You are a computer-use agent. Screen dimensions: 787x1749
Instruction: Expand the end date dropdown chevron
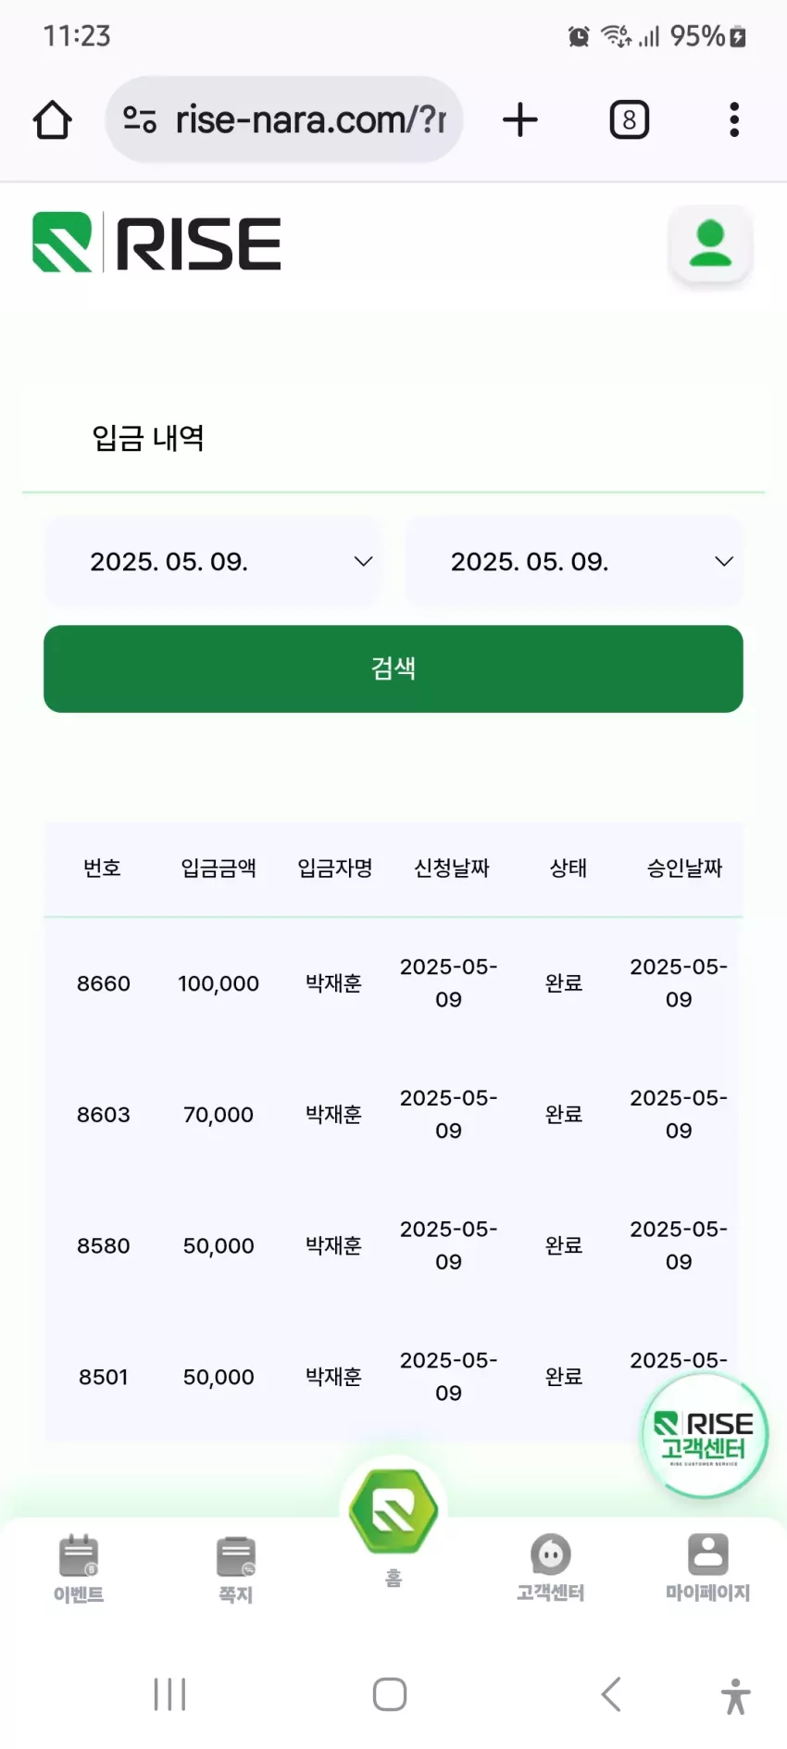pyautogui.click(x=724, y=562)
